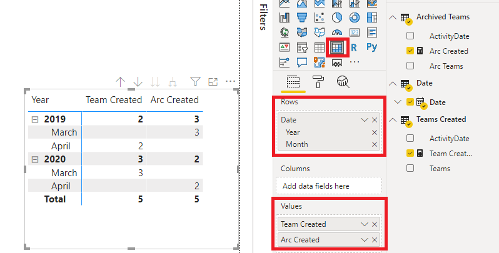Collapse the Archived Teams table
The image size is (499, 253).
393,17
